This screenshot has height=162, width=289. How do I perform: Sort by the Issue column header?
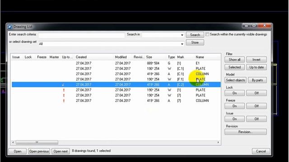16,57
